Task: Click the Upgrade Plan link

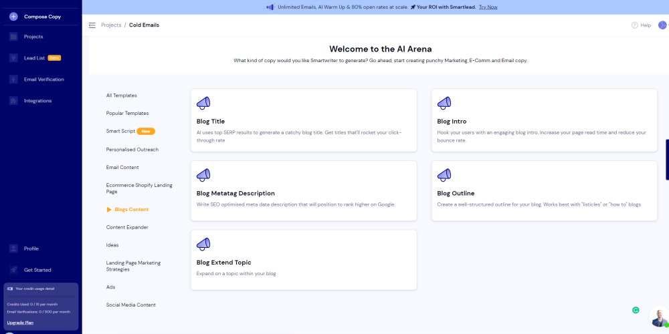Action: coord(20,323)
